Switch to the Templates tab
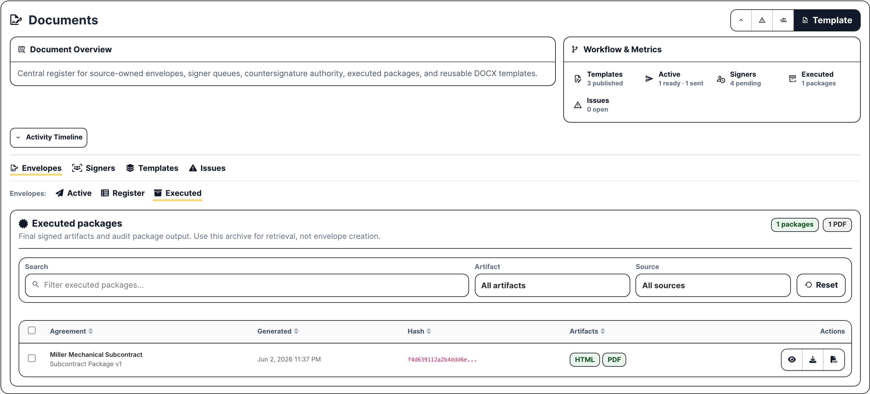Screen dimensions: 870x394 pos(152,168)
